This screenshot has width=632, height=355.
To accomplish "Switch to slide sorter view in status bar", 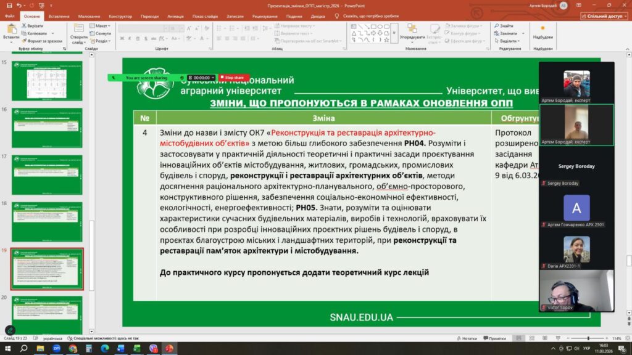I will 531,338.
